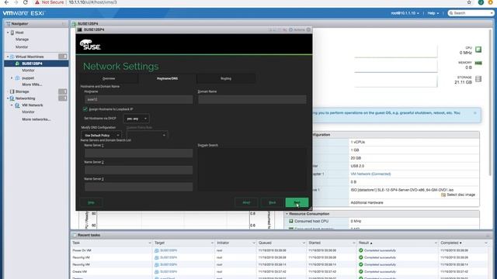Screen dimensions: 497x279
Task: Click the Select disc image icon
Action: click(x=443, y=195)
